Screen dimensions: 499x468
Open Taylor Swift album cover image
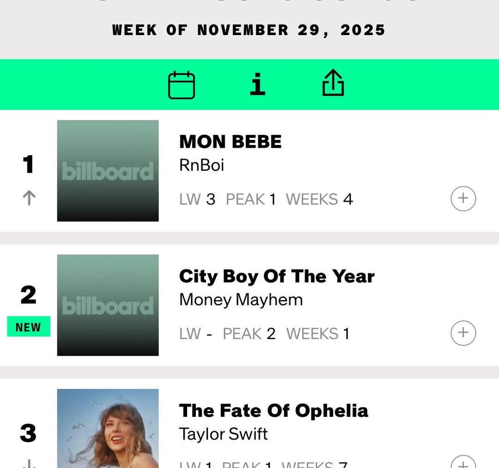[x=108, y=428]
